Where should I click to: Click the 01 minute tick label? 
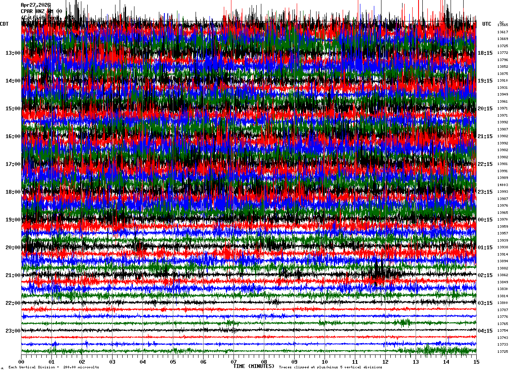pos(52,362)
